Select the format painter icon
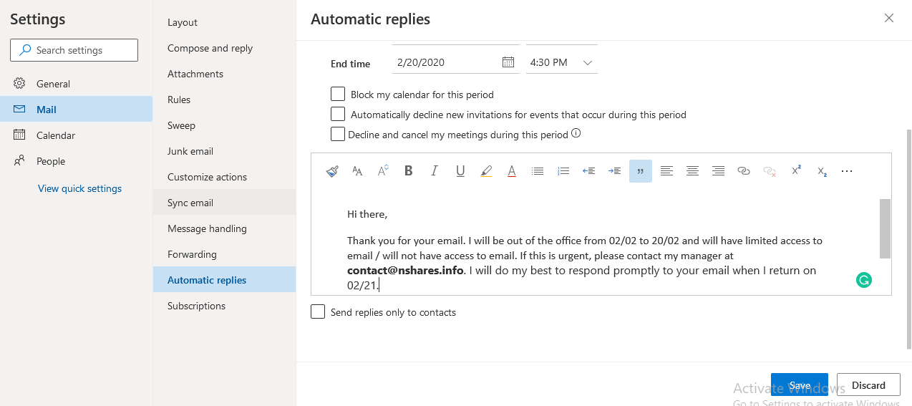This screenshot has width=912, height=406. pyautogui.click(x=332, y=171)
